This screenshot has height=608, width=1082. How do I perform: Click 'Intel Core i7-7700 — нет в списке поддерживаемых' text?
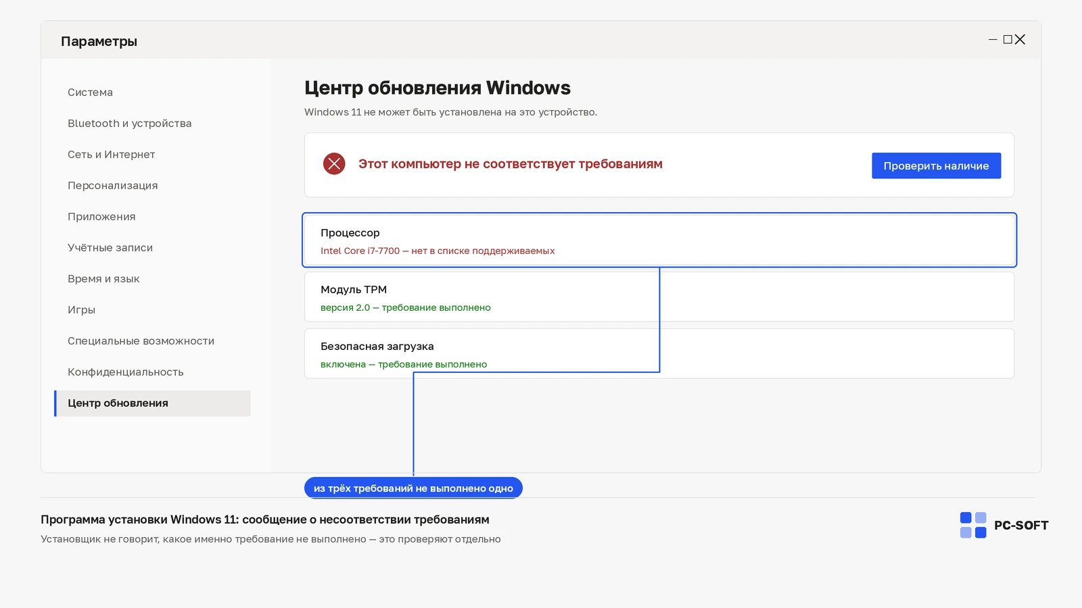click(438, 251)
